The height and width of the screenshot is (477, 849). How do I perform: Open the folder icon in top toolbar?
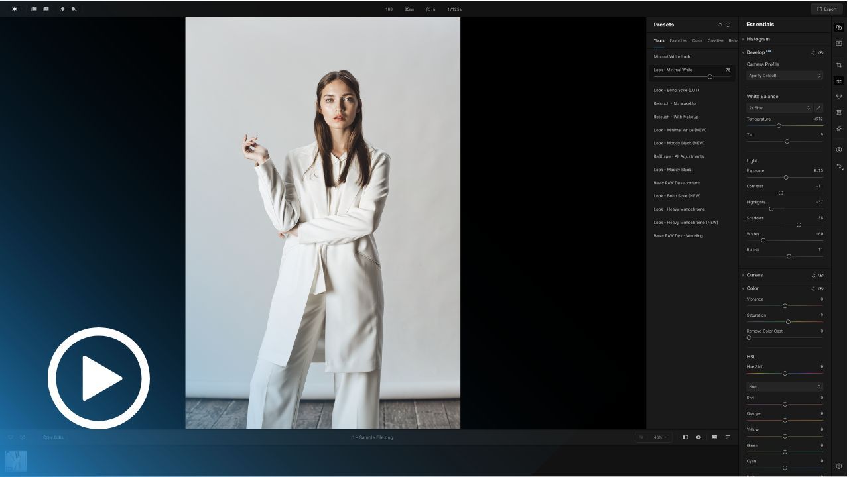(34, 9)
